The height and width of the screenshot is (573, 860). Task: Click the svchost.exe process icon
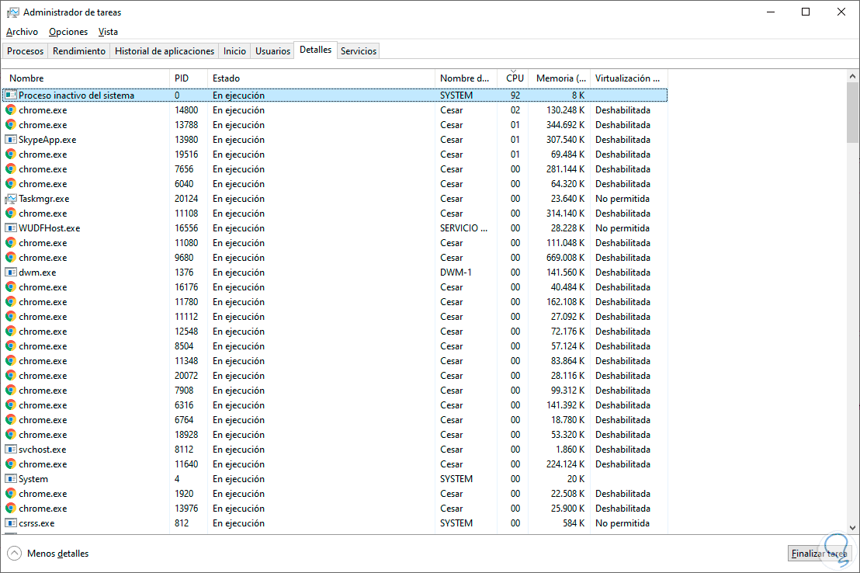[x=10, y=449]
